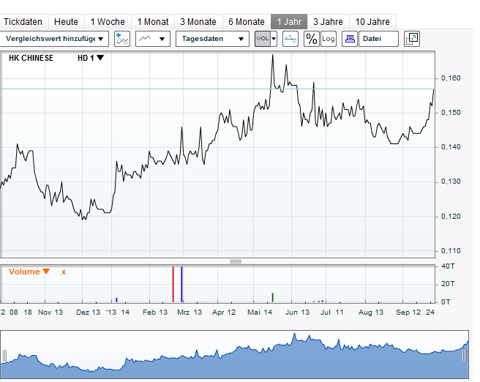Click the tall blue volume bar
This screenshot has height=382, width=480.
coord(181,285)
